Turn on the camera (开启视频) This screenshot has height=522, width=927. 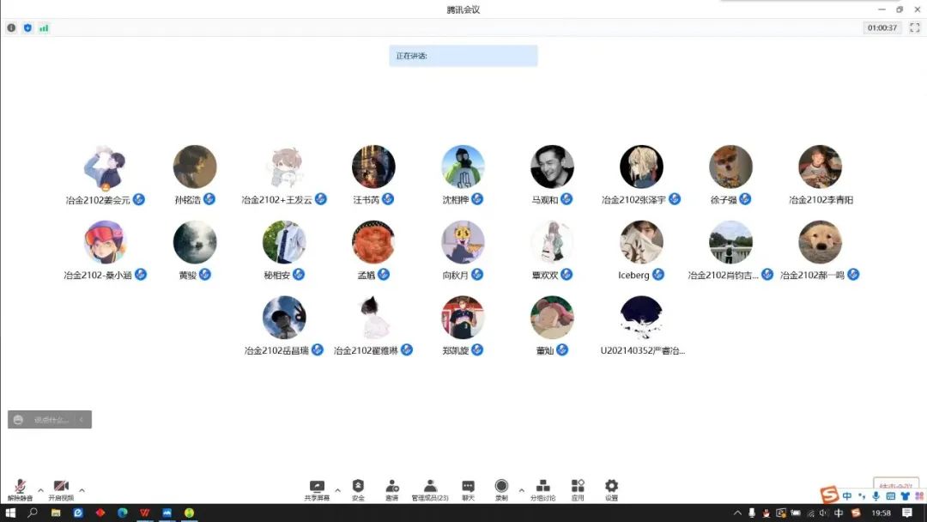[61, 490]
